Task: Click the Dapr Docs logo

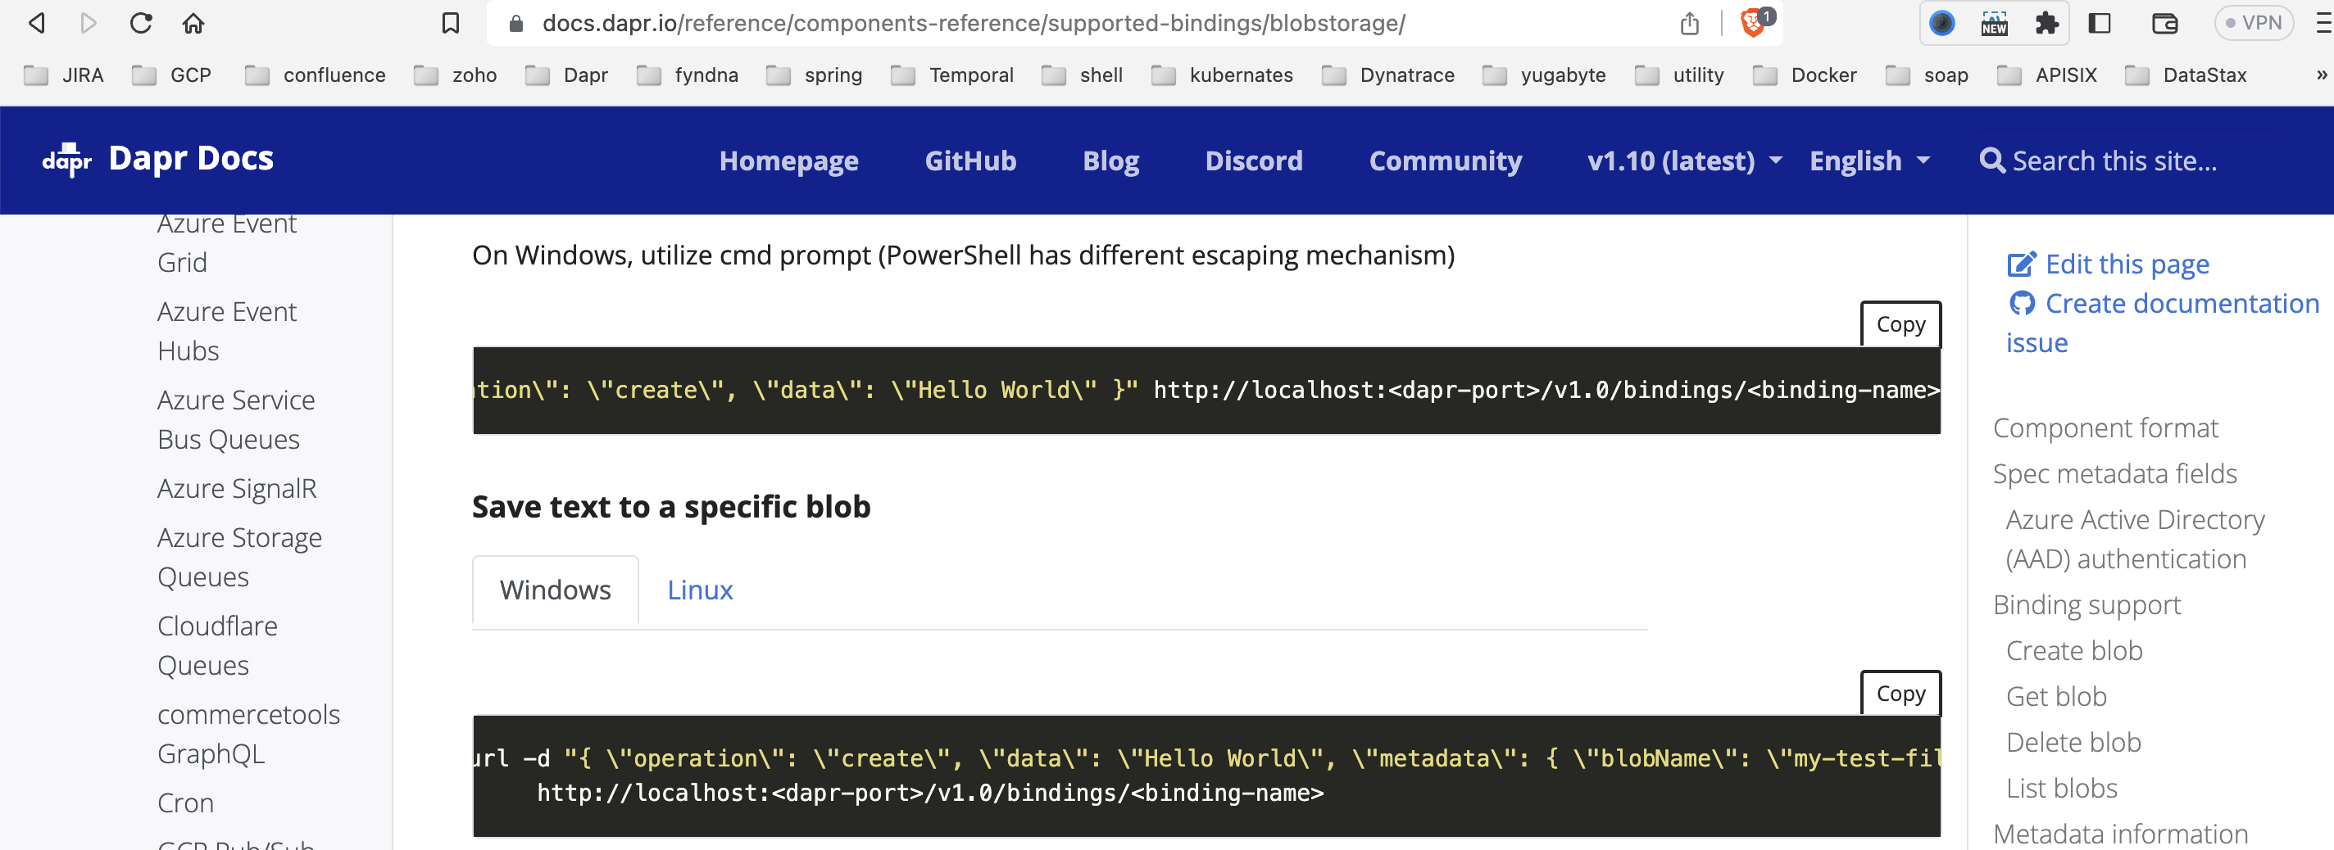Action: (x=157, y=160)
